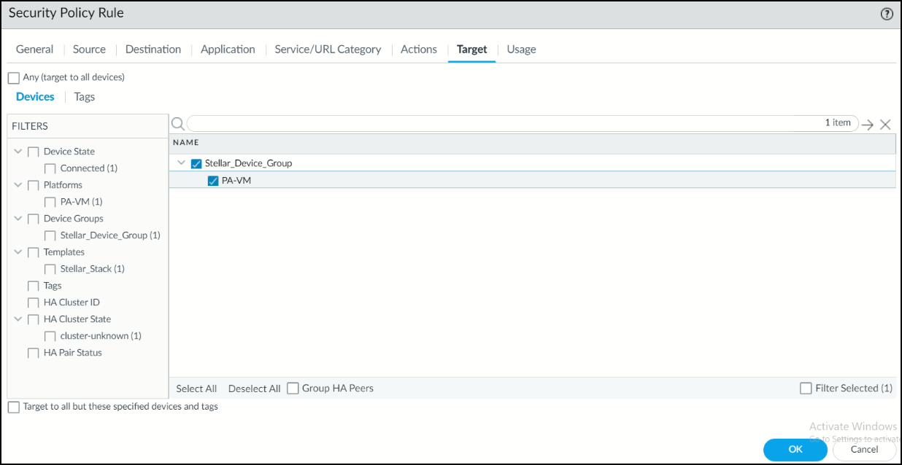Viewport: 902px width, 465px height.
Task: Switch to the Actions tab
Action: point(418,50)
